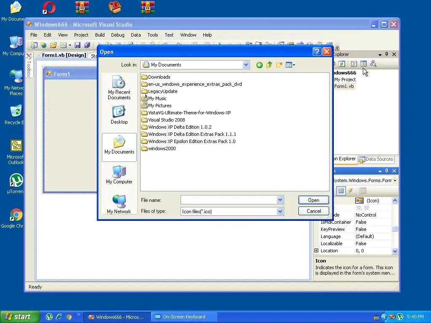Open the File menu
The width and height of the screenshot is (431, 323).
point(34,35)
